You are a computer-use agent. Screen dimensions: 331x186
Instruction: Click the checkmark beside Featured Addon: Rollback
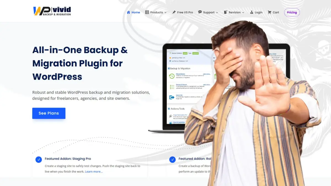(172, 160)
